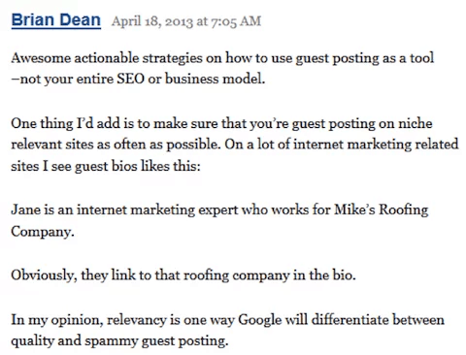The image size is (466, 355).
Task: Click the word 'Obviously,' in fourth paragraph
Action: pos(44,275)
